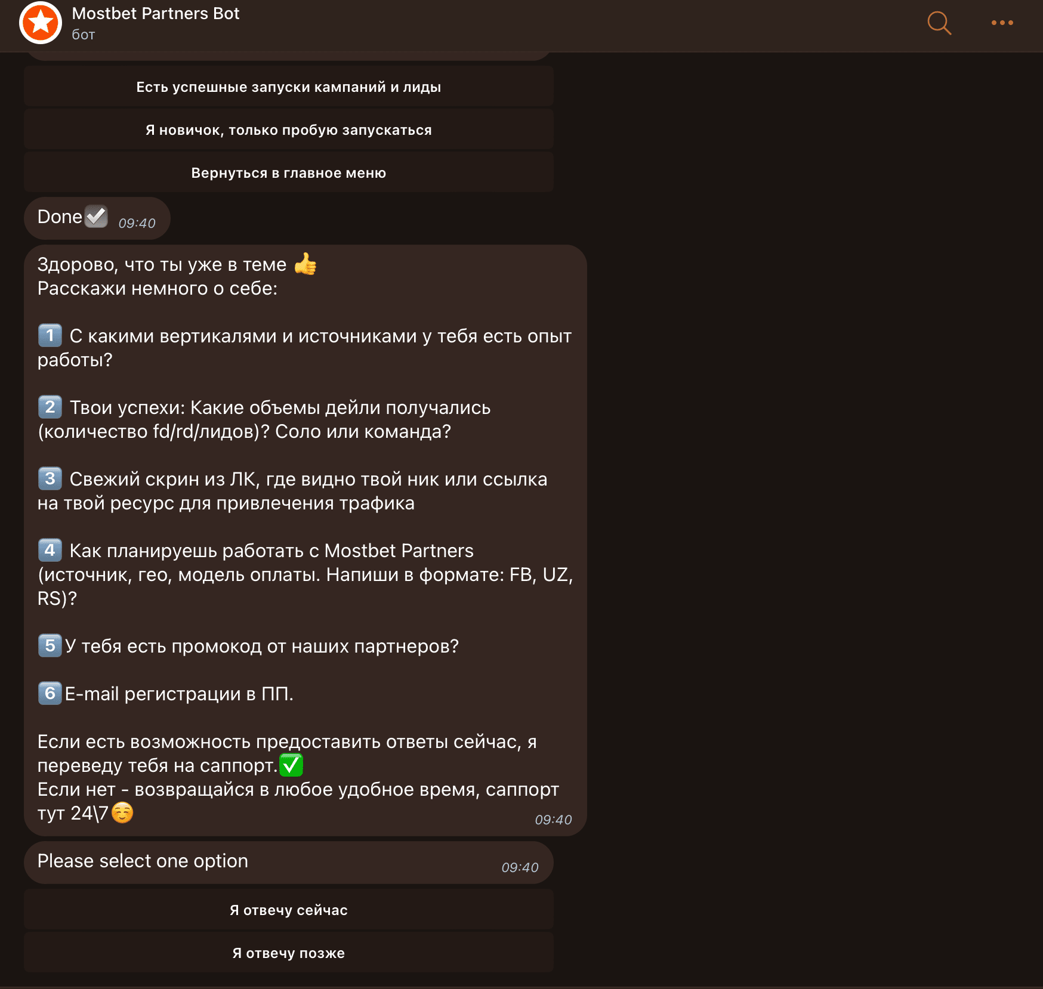The width and height of the screenshot is (1043, 989).
Task: Click the number 6 emoji question
Action: 50,694
